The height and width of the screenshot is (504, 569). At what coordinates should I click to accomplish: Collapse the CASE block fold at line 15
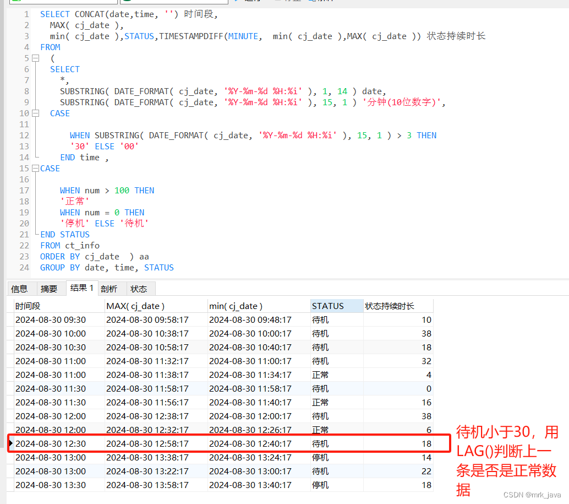(x=36, y=169)
